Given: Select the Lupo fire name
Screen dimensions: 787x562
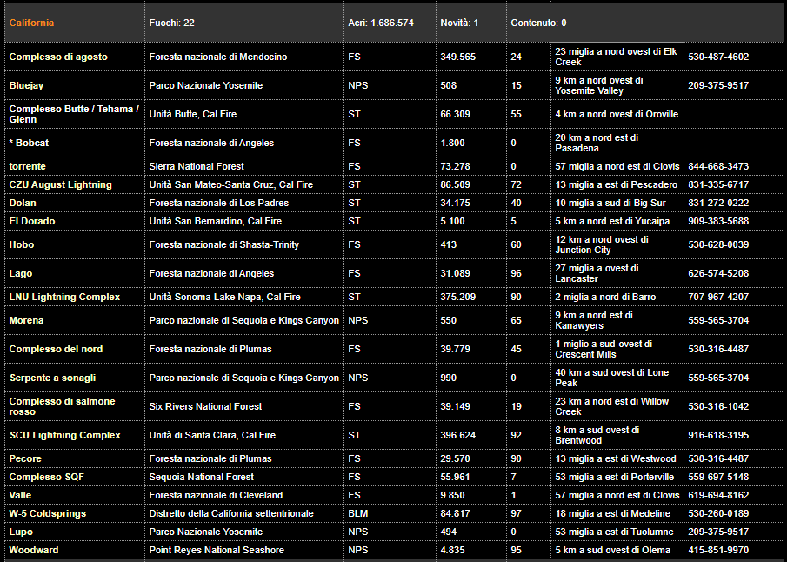Looking at the screenshot, I should coord(21,532).
